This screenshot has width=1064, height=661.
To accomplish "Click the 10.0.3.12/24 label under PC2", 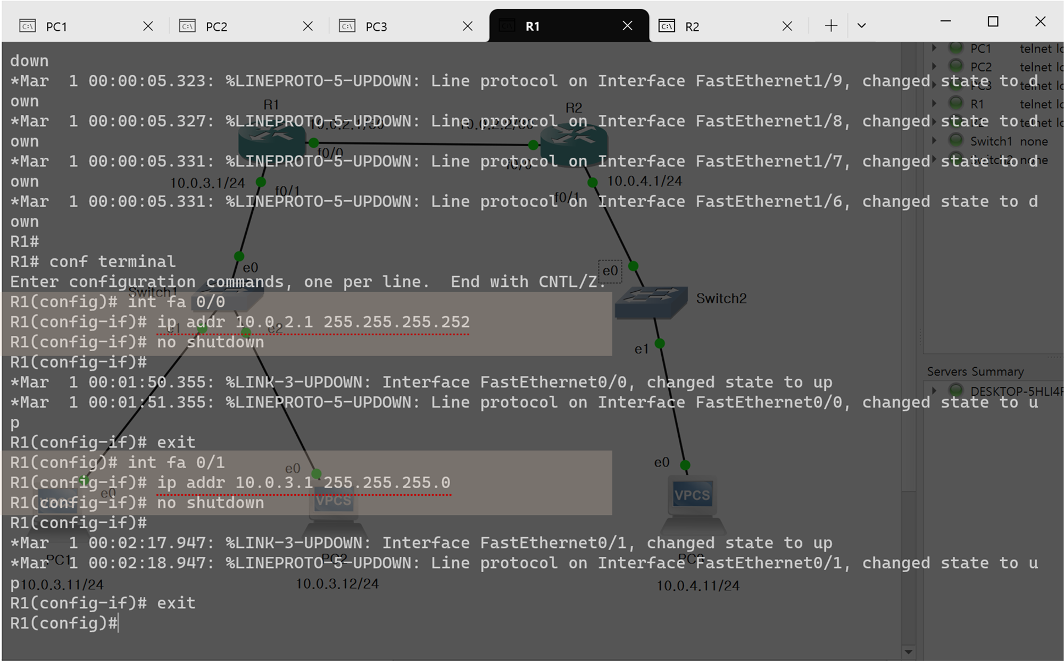I will click(337, 583).
